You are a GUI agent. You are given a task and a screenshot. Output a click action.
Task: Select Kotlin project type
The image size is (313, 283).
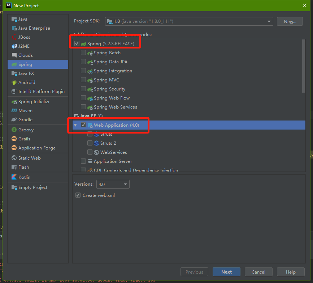click(38, 177)
